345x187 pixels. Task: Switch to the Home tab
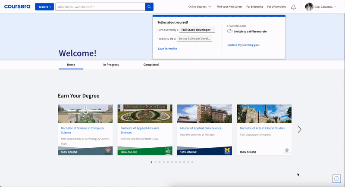coord(71,65)
